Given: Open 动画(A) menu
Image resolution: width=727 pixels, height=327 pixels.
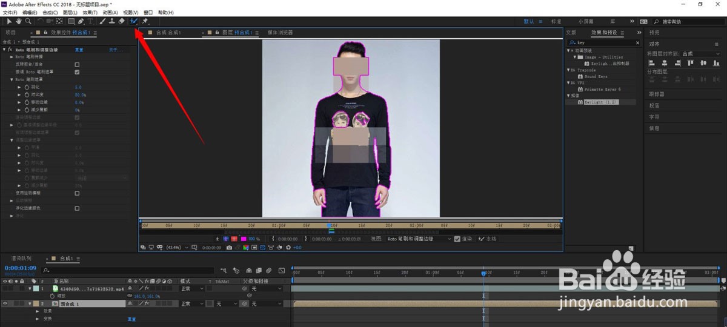Looking at the screenshot, I should point(110,12).
